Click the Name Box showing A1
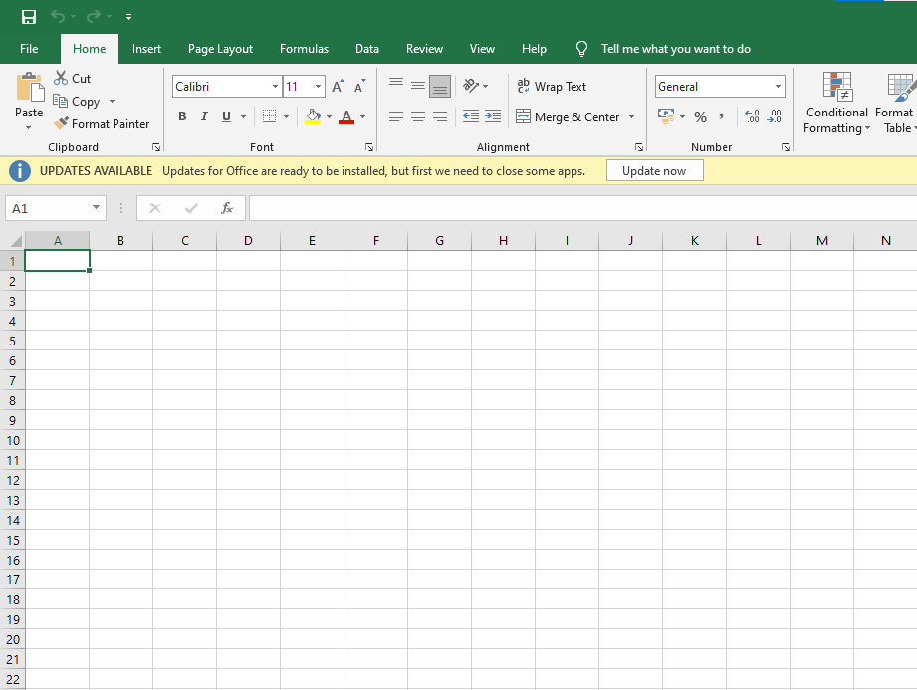Image resolution: width=917 pixels, height=690 pixels. coord(56,208)
